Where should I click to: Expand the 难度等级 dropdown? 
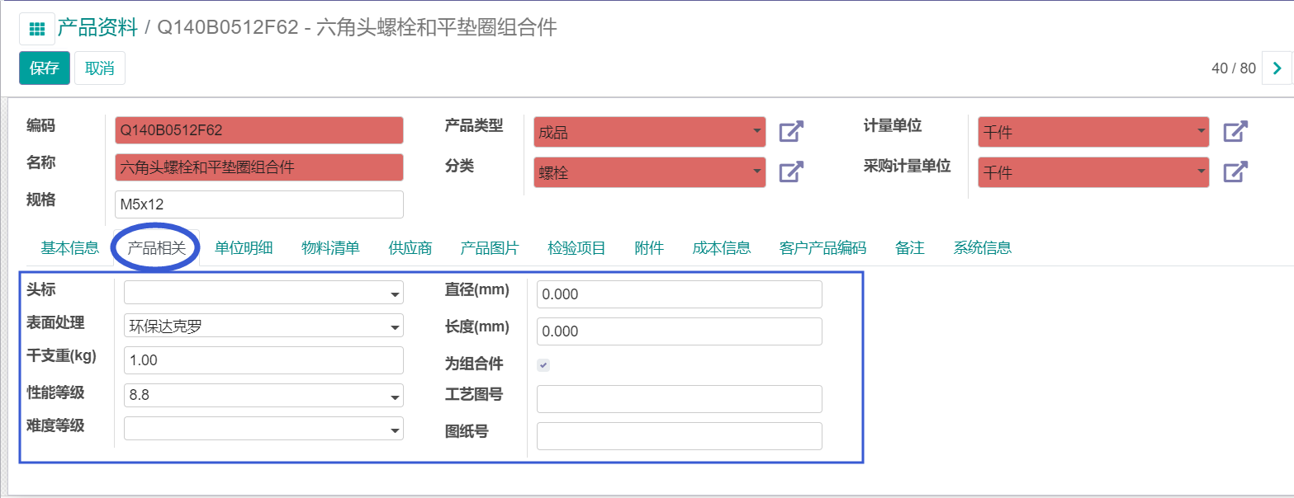[263, 429]
